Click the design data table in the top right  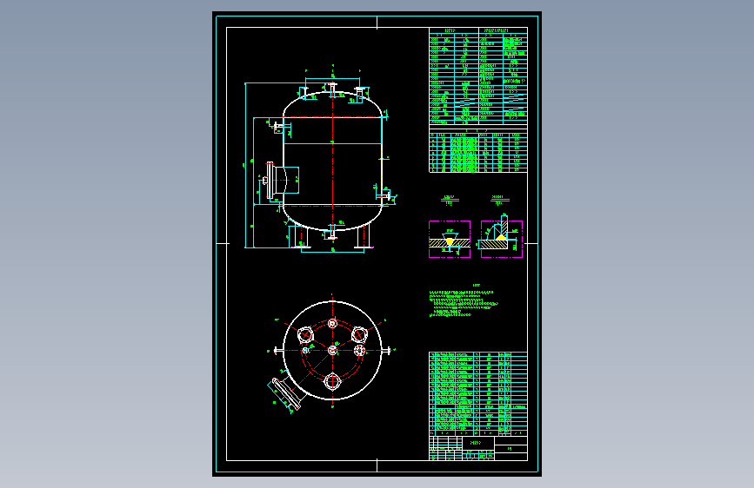[478, 76]
